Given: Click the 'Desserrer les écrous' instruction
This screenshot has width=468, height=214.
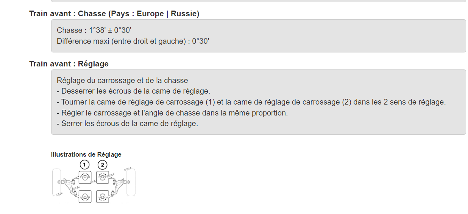Looking at the screenshot, I should 133,91.
